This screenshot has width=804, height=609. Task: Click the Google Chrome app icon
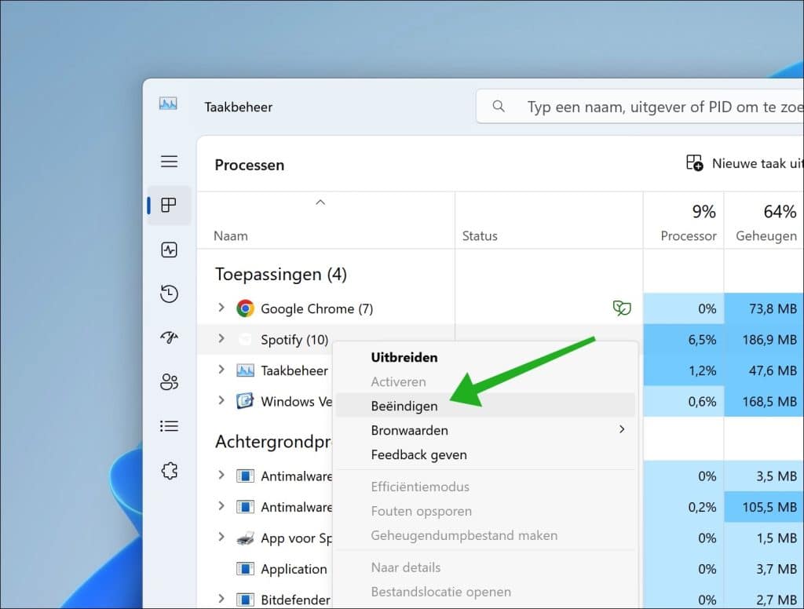pos(245,308)
